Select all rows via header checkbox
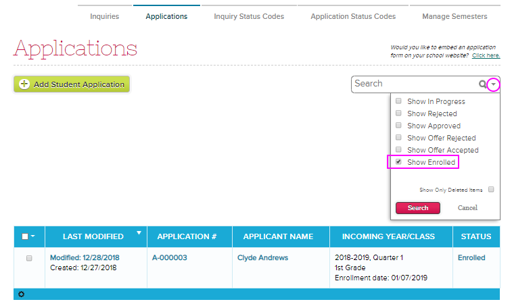The height and width of the screenshot is (306, 512). pyautogui.click(x=25, y=236)
